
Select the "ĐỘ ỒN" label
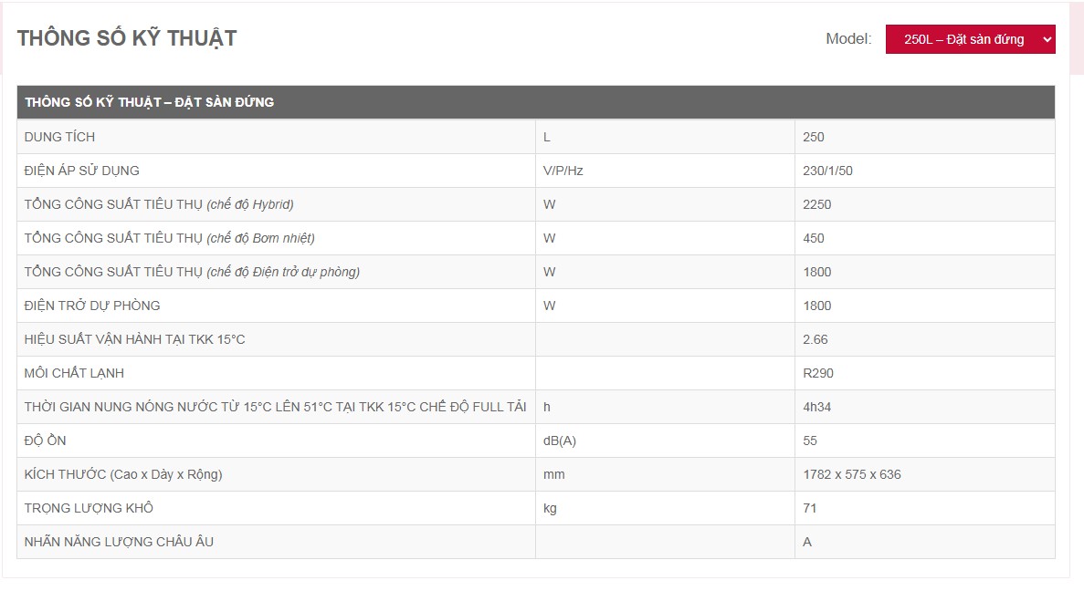tap(45, 441)
